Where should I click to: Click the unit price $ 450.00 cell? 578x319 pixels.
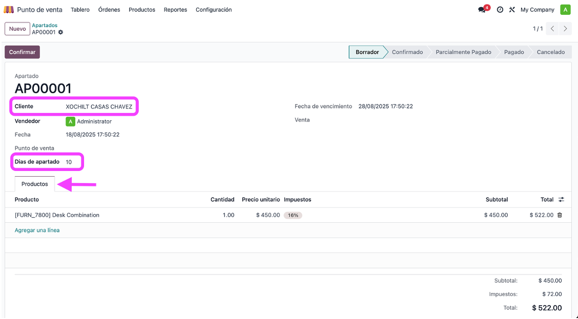(x=268, y=215)
